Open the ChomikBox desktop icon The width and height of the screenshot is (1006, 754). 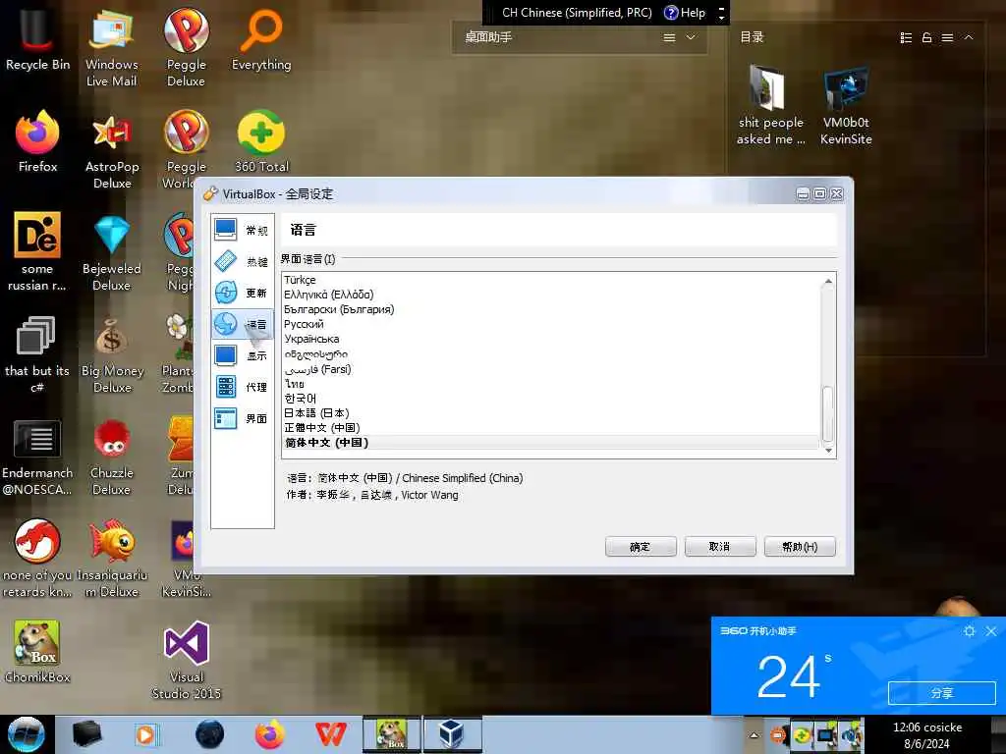[37, 652]
